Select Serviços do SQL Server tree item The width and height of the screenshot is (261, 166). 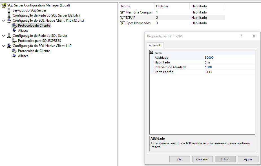30,10
